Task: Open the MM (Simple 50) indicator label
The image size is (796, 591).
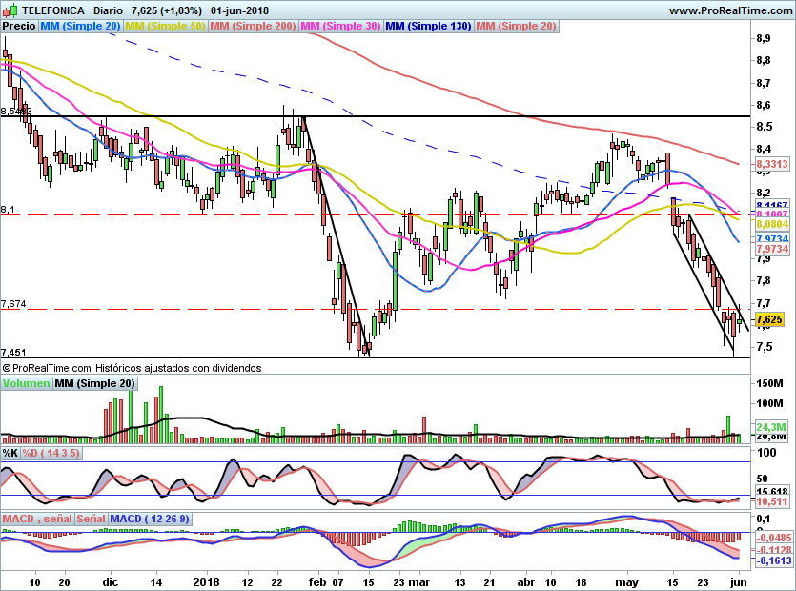Action: point(165,26)
